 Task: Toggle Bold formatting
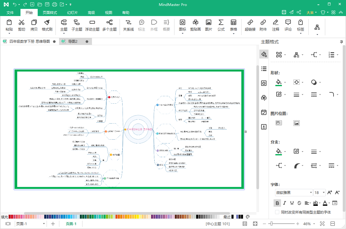277,203
